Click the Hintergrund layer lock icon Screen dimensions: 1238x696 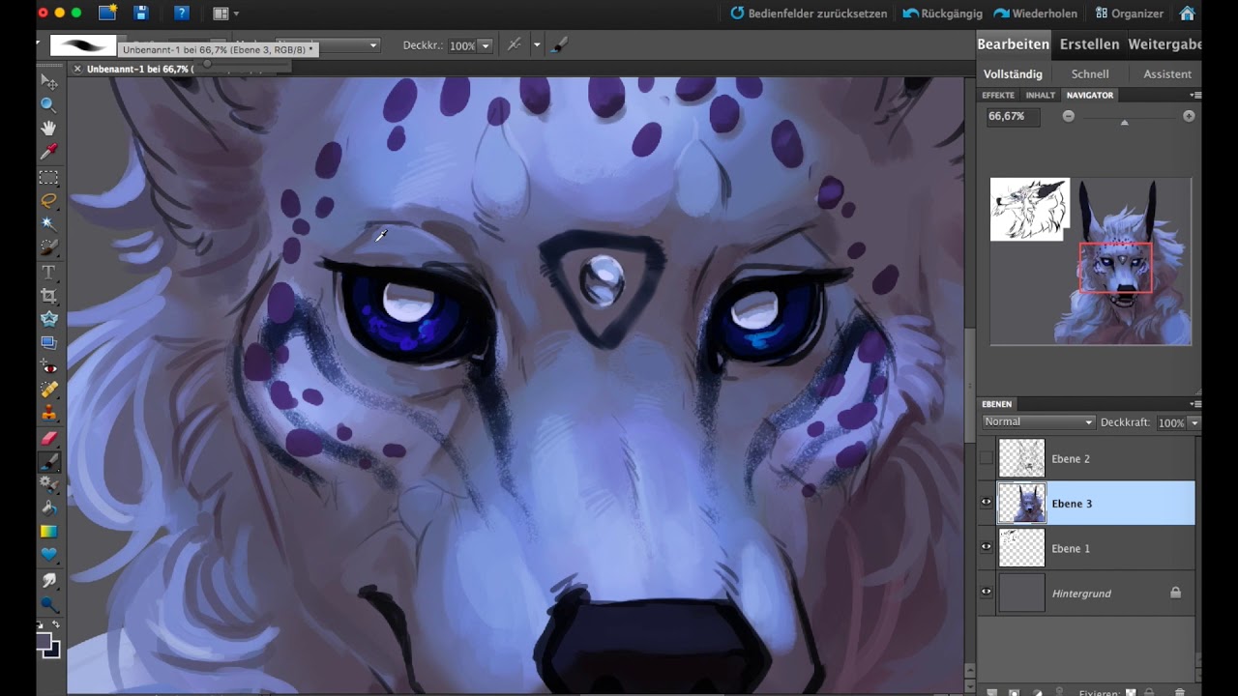(1175, 593)
